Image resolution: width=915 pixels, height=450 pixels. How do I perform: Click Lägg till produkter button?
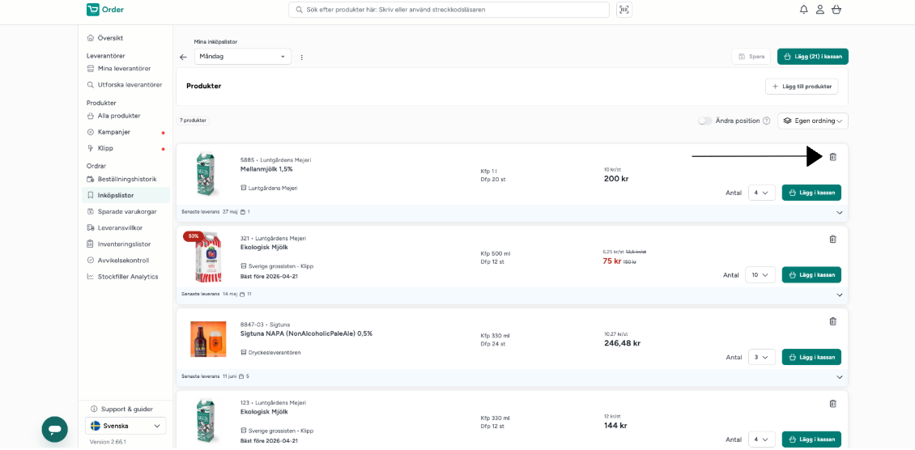(x=802, y=87)
